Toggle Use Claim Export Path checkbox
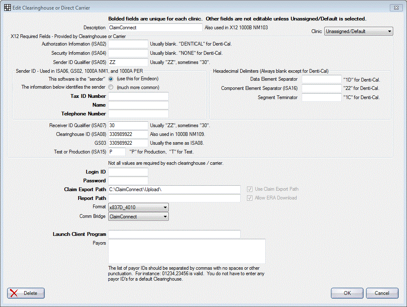Image resolution: width=407 pixels, height=307 pixels. tap(250, 189)
